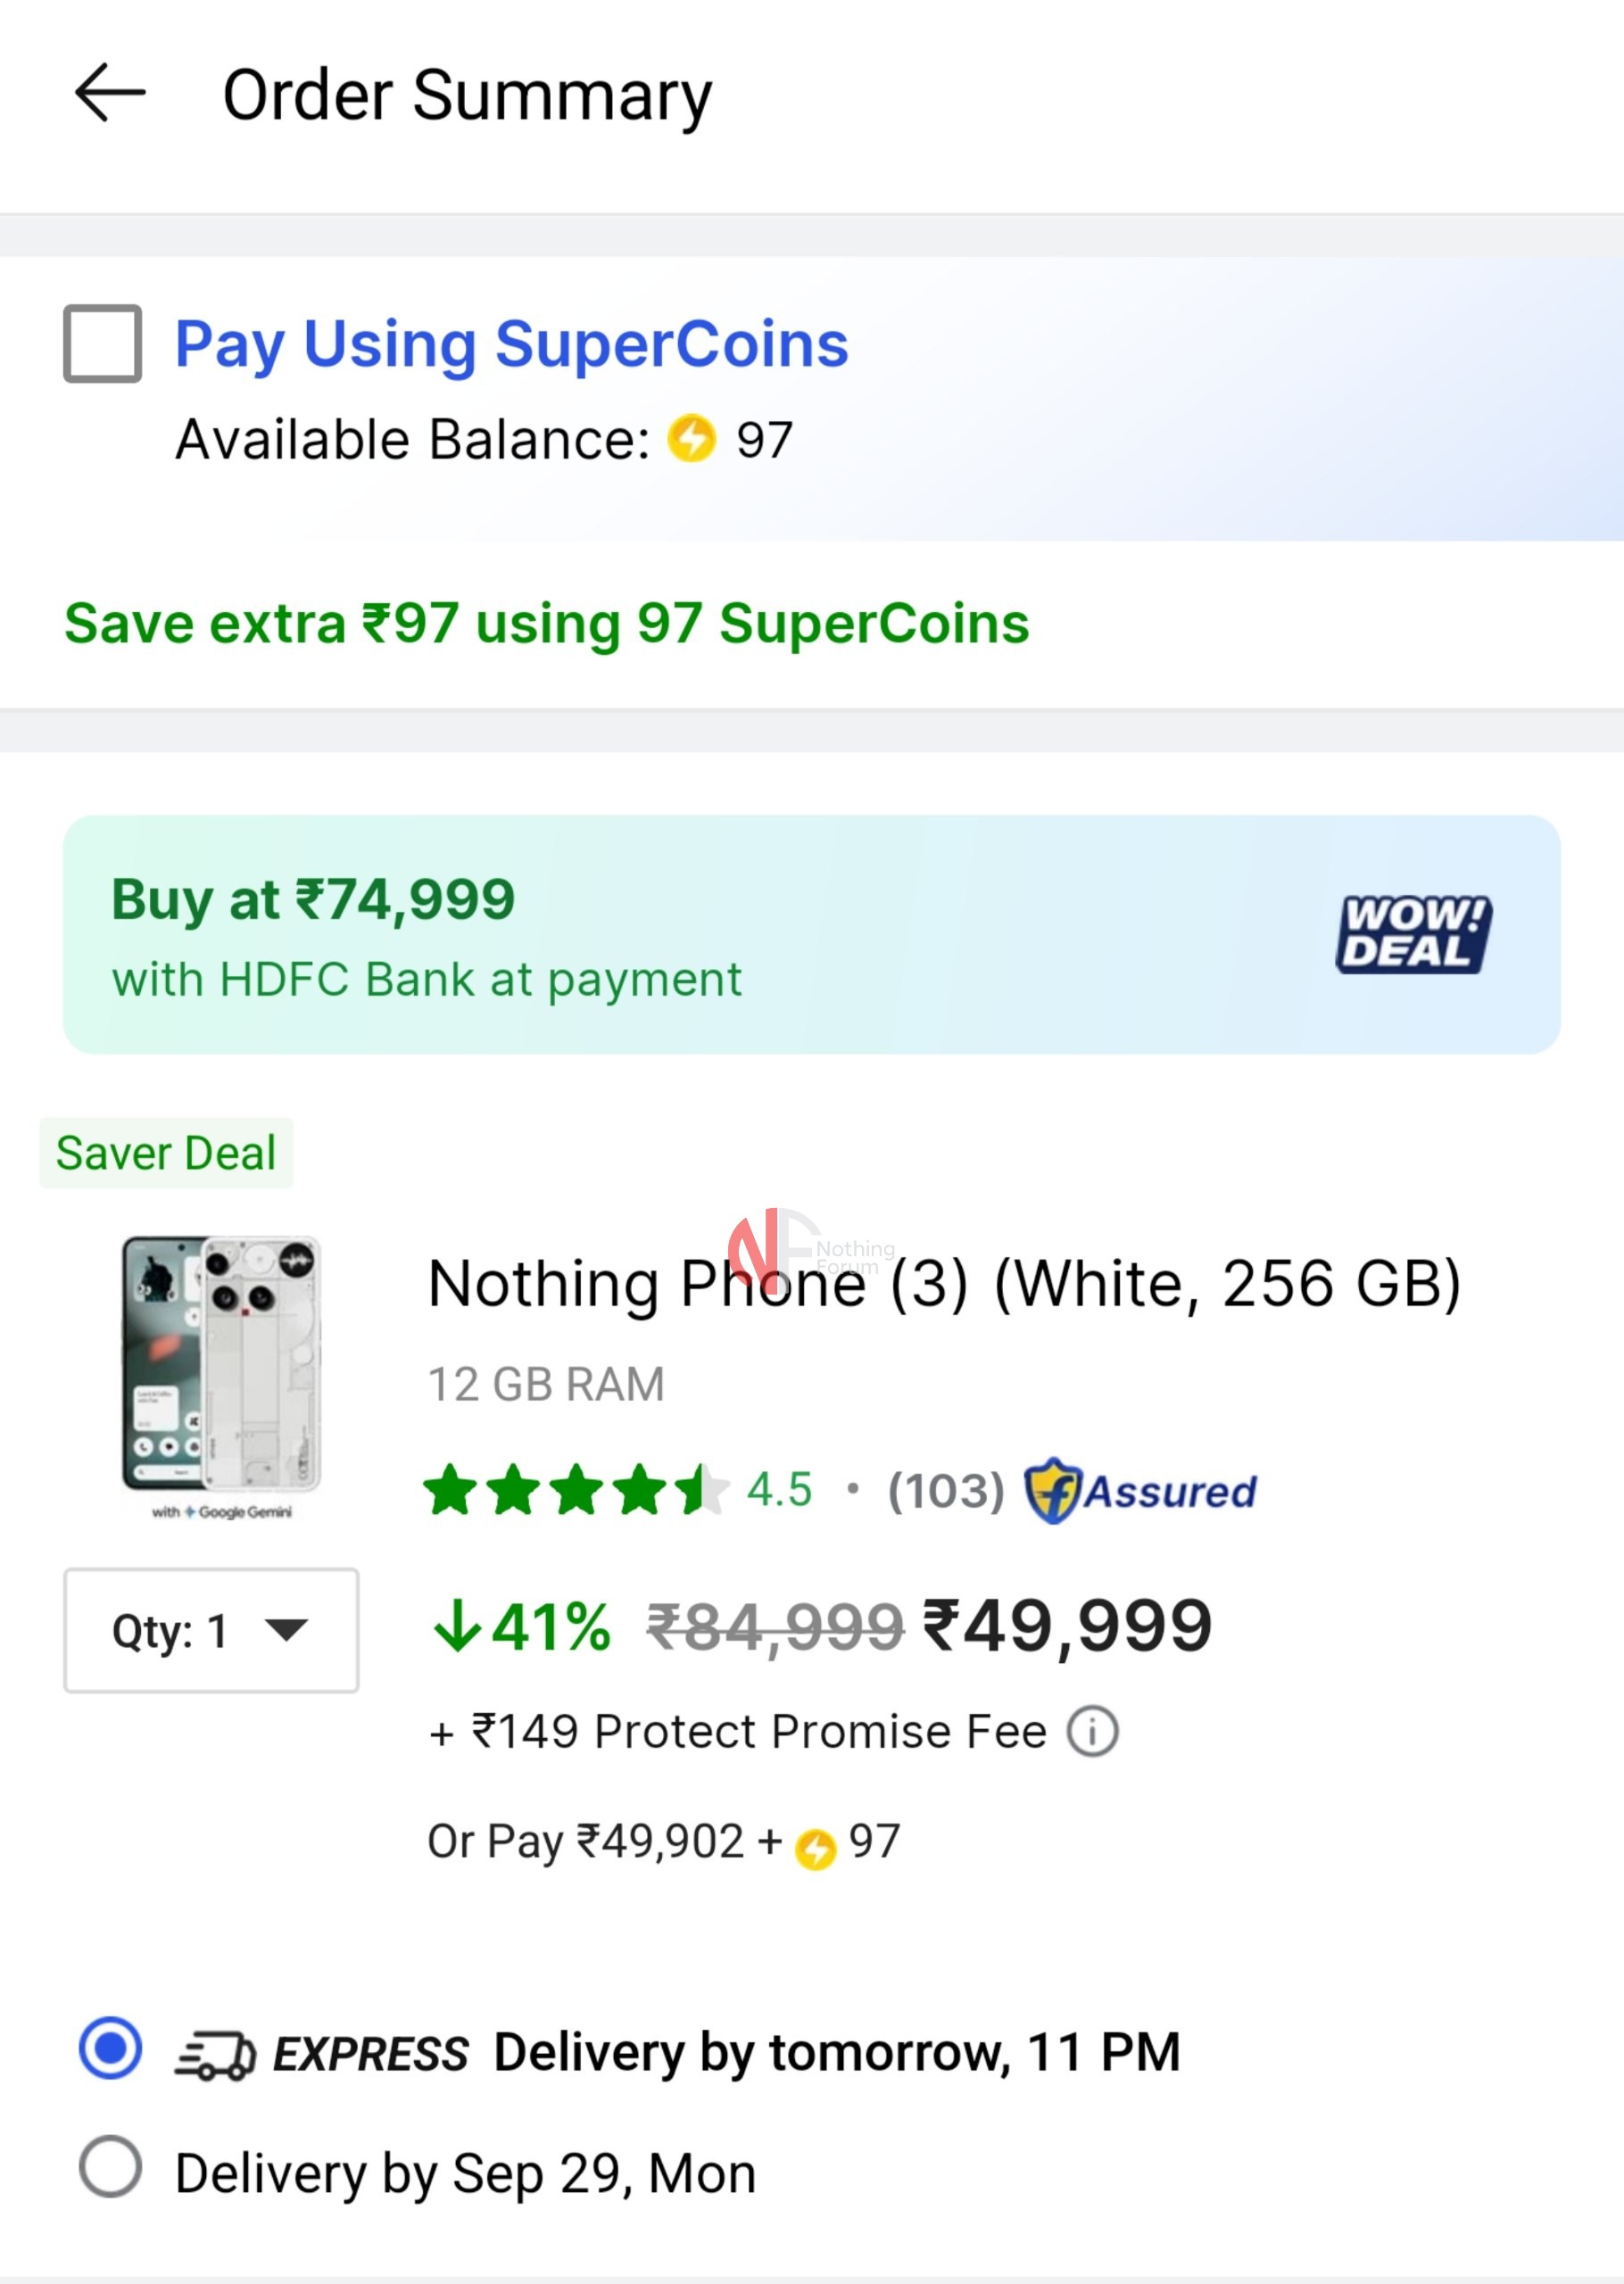Click the WOW! DEAL badge
The width and height of the screenshot is (1624, 2284).
[x=1412, y=933]
